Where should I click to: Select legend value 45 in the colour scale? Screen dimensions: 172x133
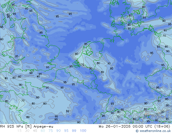pos(35,131)
